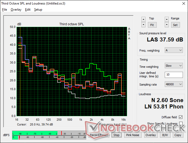Enable Show Specific Loudness checkbox

(181, 123)
